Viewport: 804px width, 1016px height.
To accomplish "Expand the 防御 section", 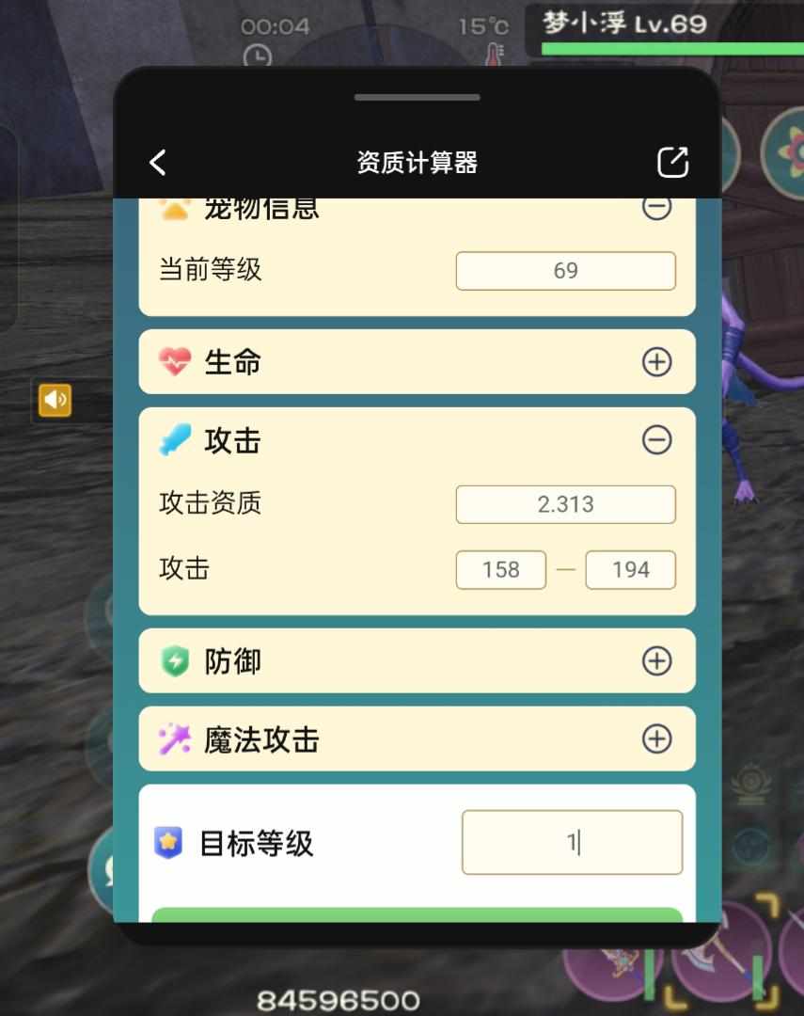I will pyautogui.click(x=656, y=661).
